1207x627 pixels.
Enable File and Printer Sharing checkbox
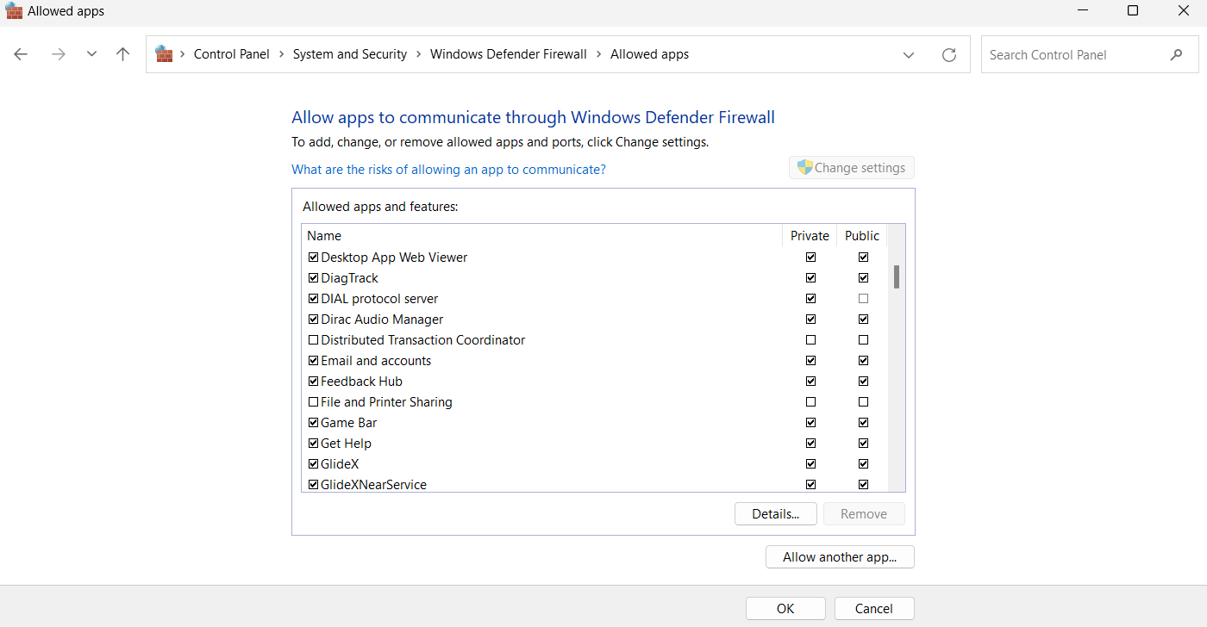314,402
